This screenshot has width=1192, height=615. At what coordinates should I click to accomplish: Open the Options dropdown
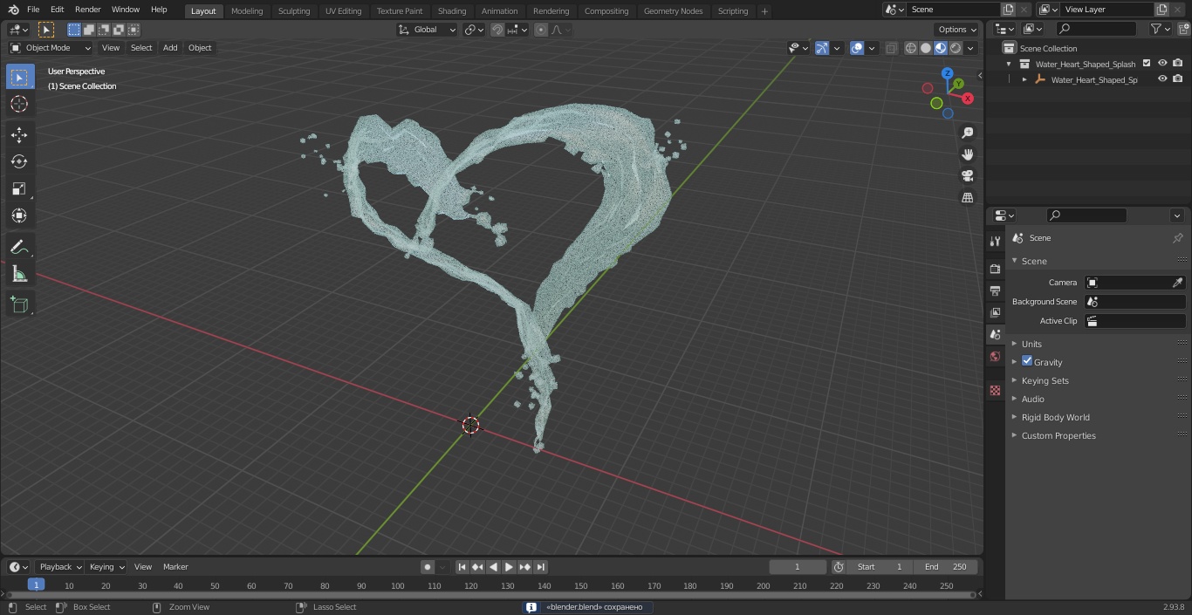coord(957,30)
